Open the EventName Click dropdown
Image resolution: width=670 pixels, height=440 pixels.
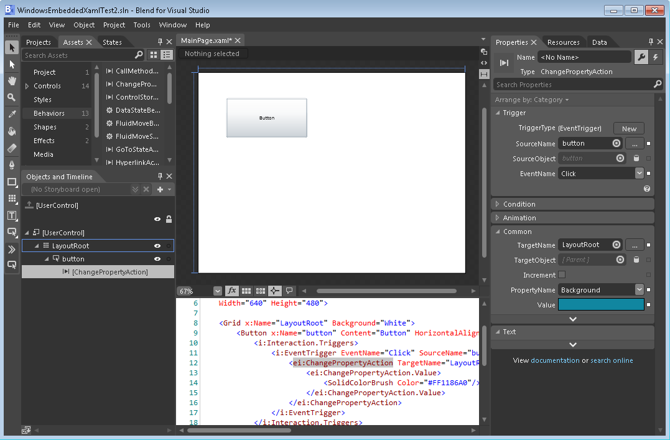640,173
